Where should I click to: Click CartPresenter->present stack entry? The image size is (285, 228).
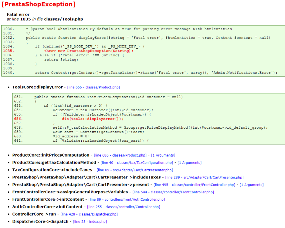tap(81, 185)
